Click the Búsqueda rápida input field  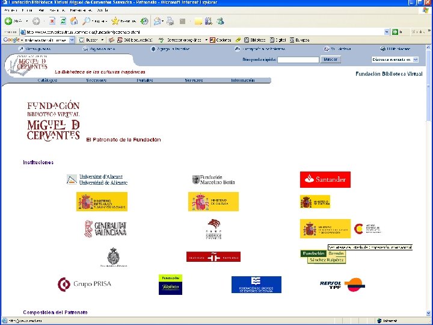click(298, 60)
